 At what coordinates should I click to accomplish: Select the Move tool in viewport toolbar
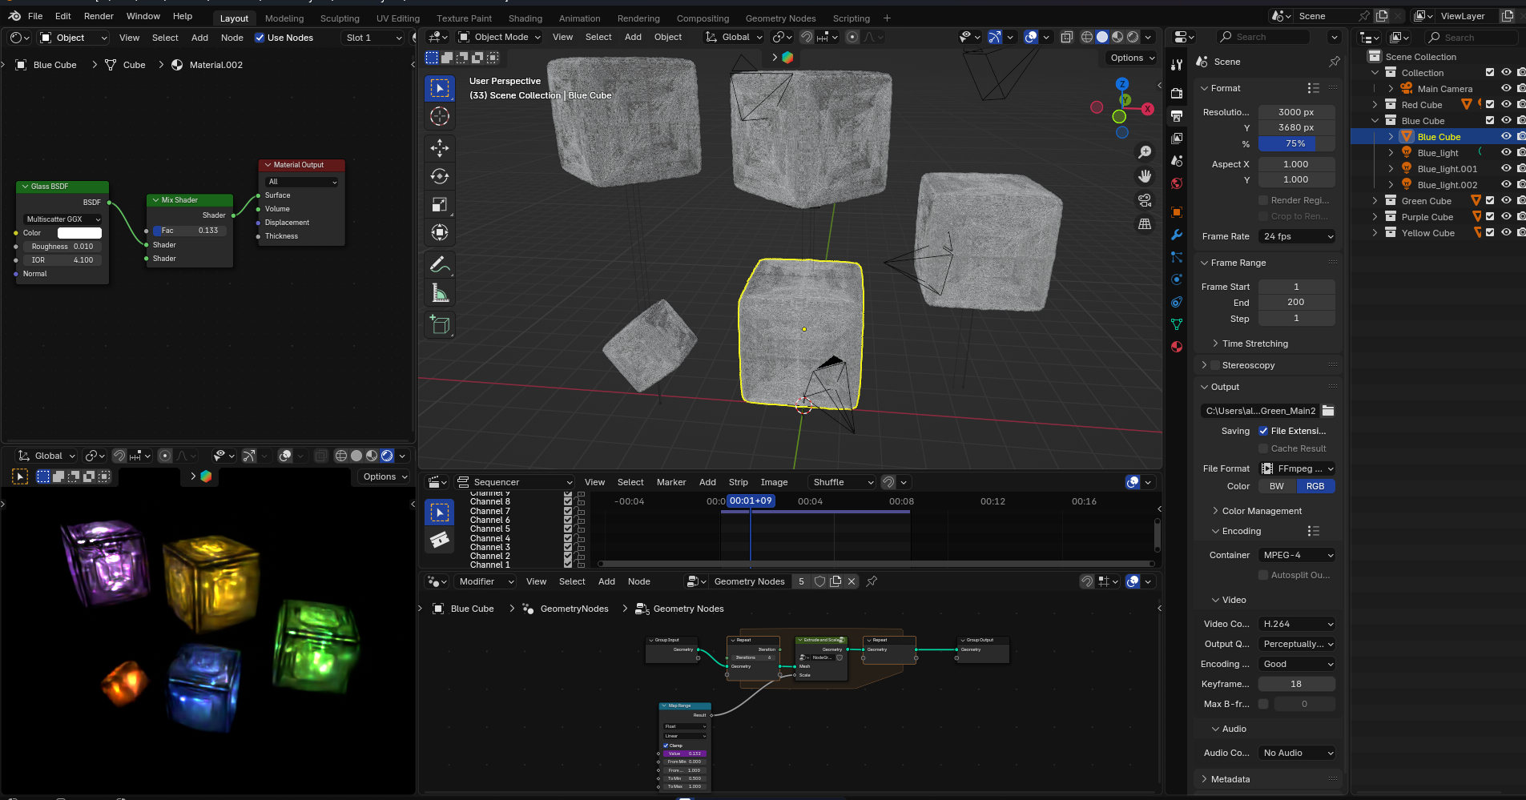coord(439,147)
